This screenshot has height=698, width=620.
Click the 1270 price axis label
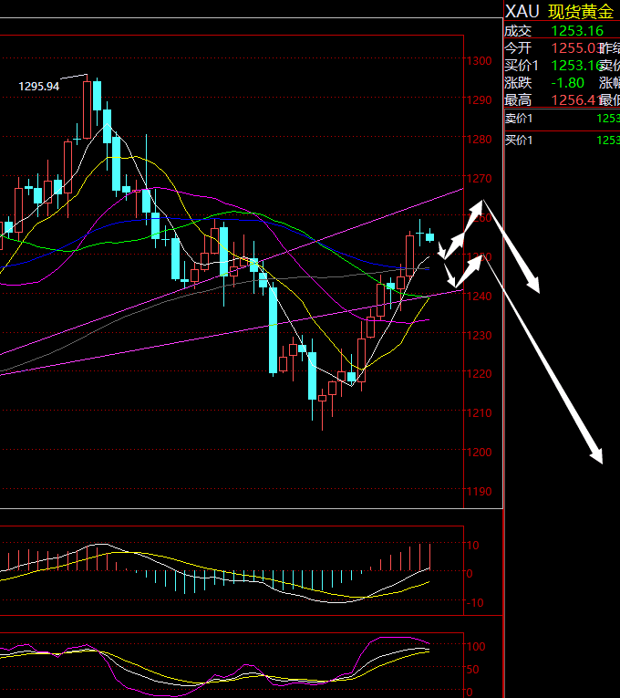pos(479,179)
